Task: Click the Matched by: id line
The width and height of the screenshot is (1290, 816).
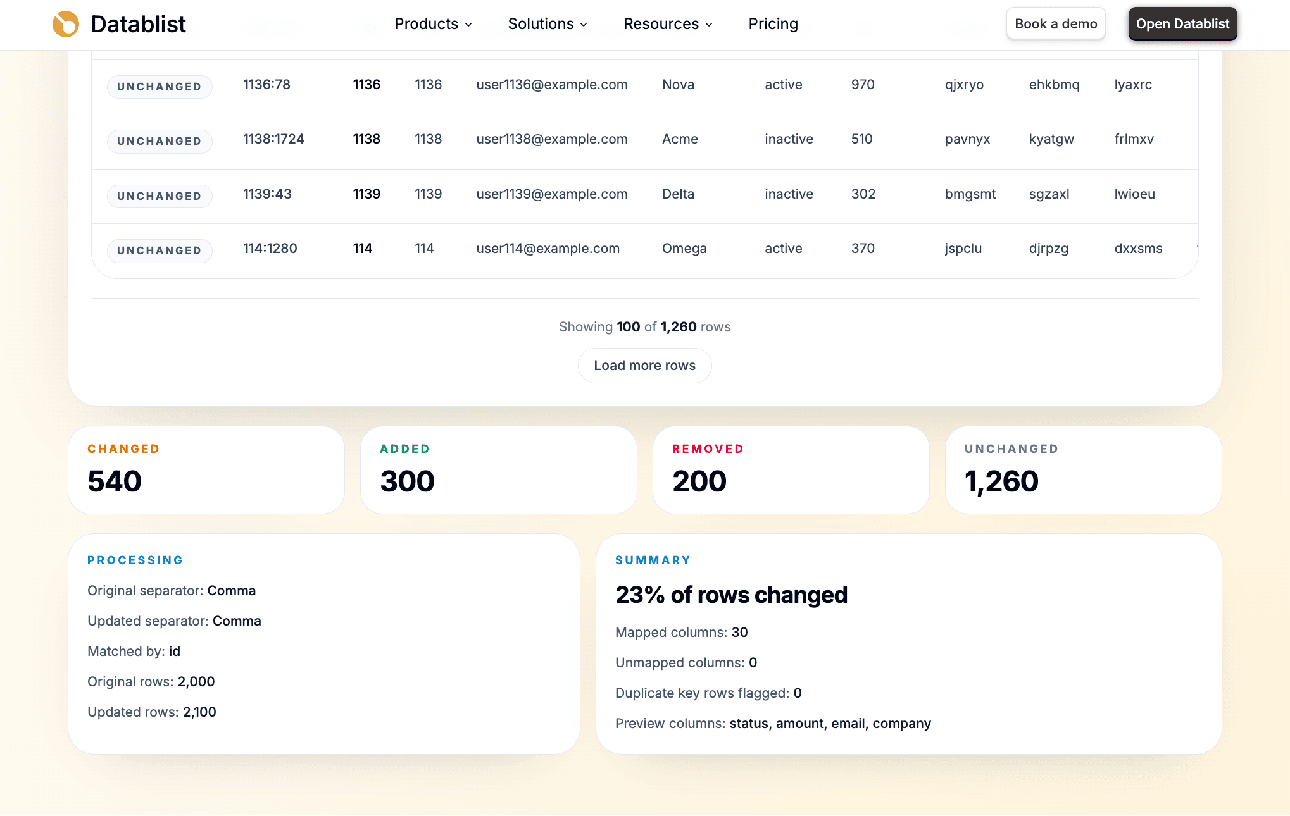Action: pyautogui.click(x=134, y=652)
